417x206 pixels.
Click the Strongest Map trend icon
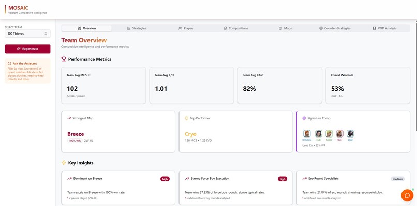click(x=69, y=118)
